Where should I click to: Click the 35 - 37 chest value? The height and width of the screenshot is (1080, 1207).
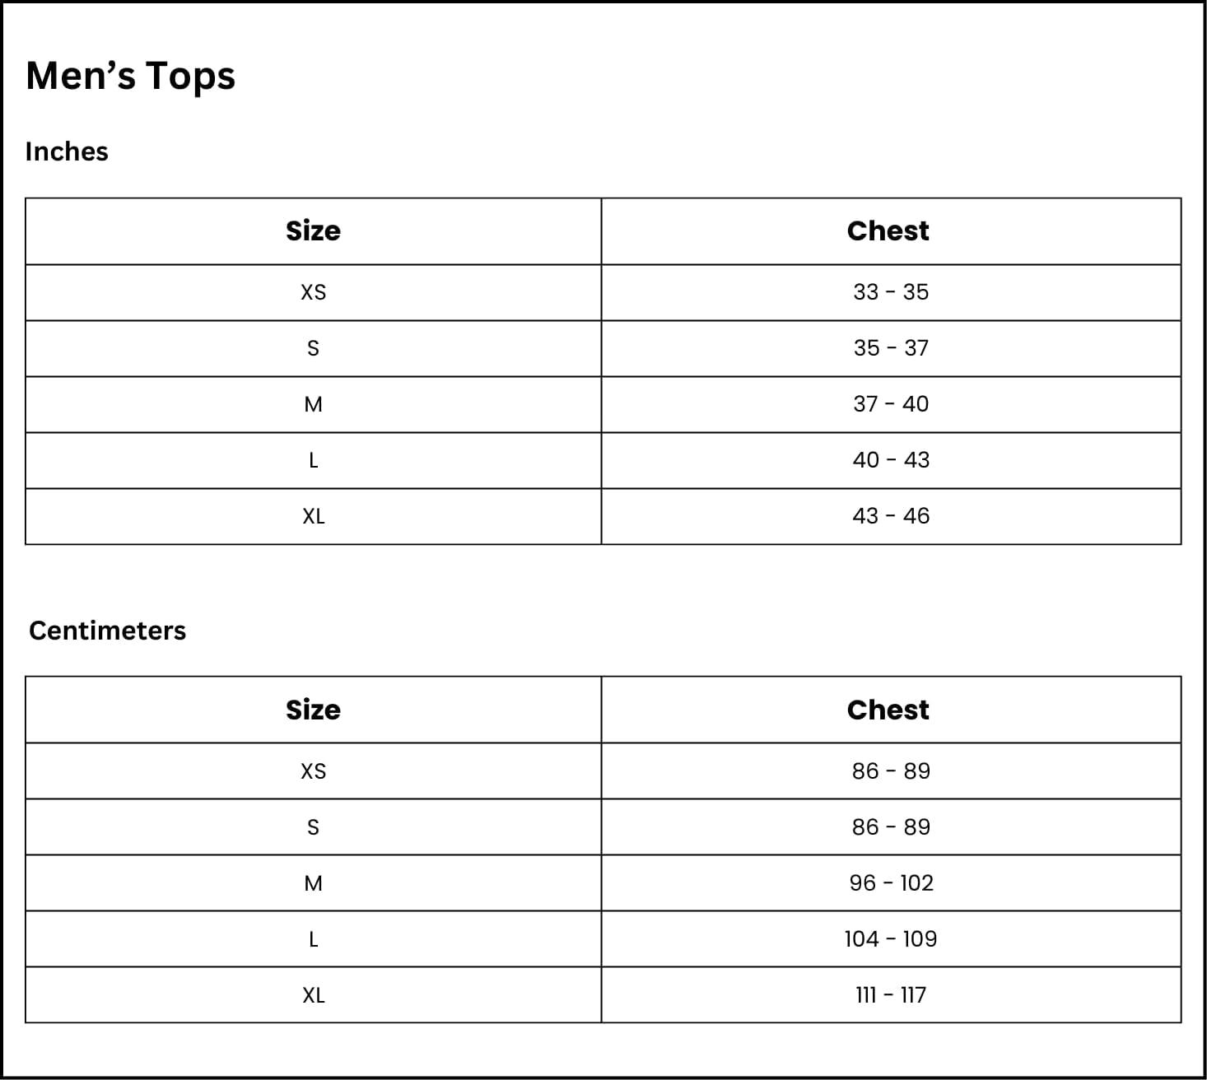click(891, 348)
